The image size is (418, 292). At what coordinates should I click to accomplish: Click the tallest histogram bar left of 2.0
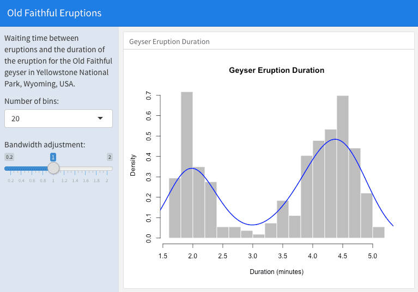tap(186, 163)
